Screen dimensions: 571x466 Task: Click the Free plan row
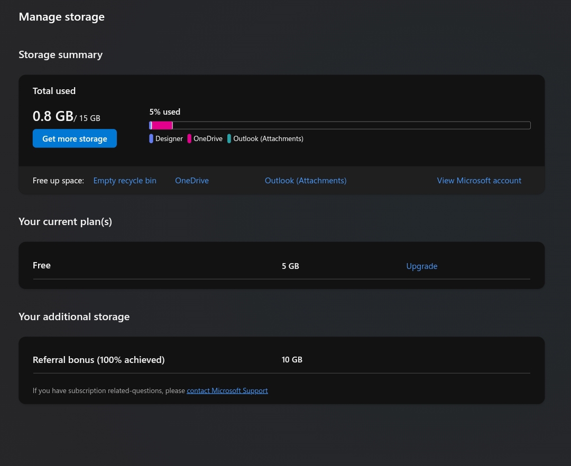41,265
